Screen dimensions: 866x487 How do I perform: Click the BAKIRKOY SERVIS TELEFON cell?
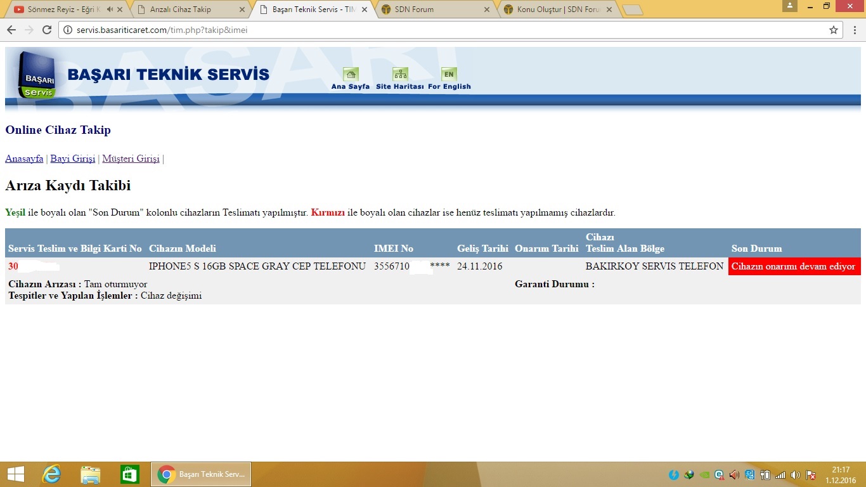[x=654, y=266]
